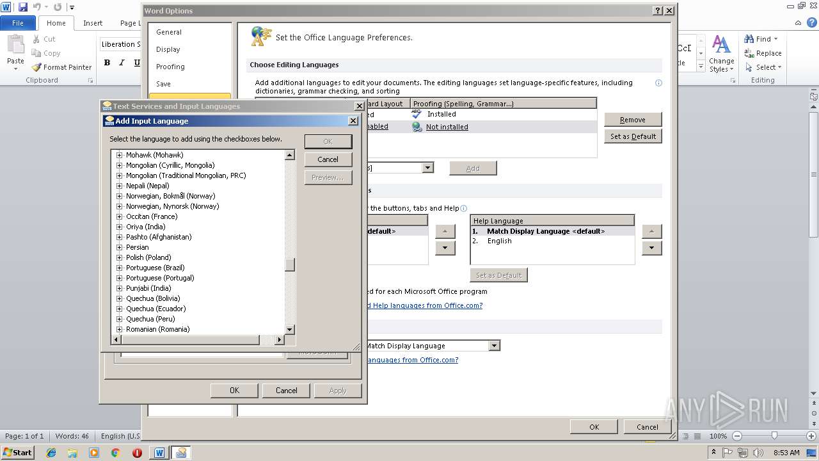
Task: Open the General category in Word Options
Action: tap(169, 32)
